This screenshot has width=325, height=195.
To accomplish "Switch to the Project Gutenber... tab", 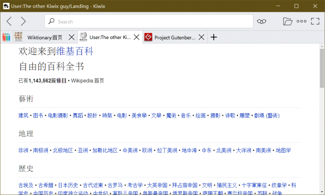I will [x=175, y=38].
